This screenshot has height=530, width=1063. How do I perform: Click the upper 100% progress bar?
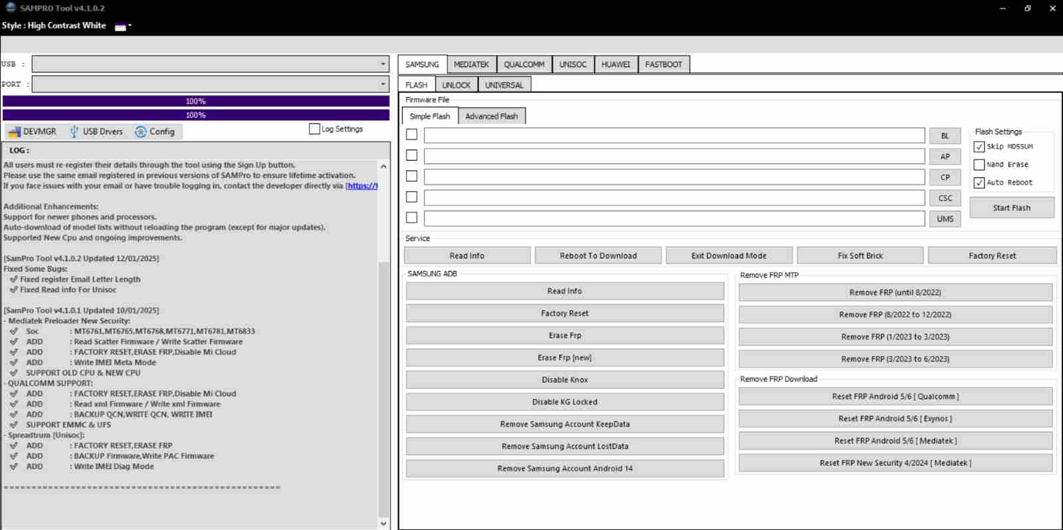coord(196,101)
